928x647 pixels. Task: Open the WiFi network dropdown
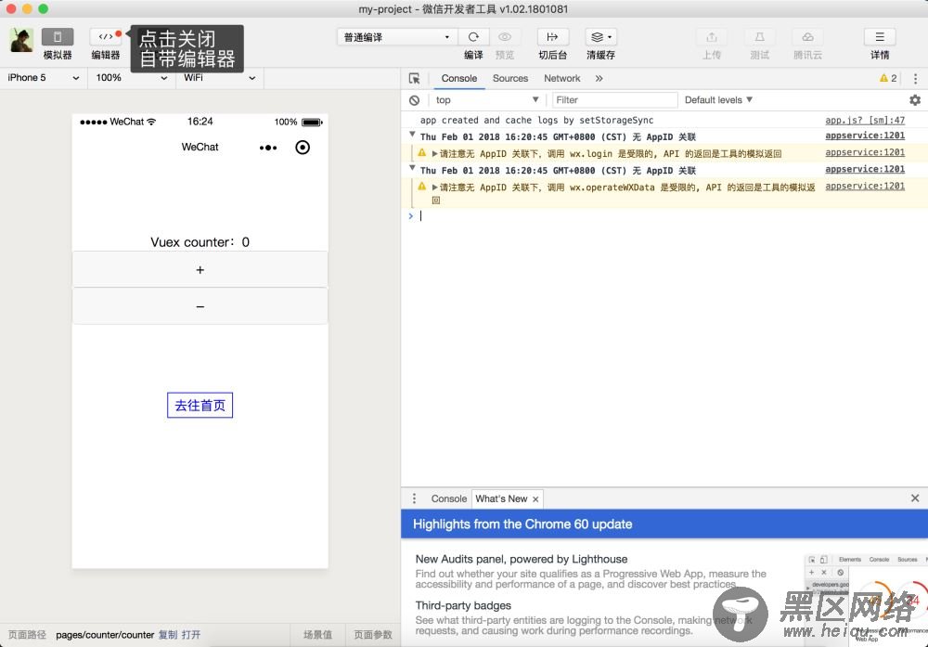pyautogui.click(x=220, y=78)
